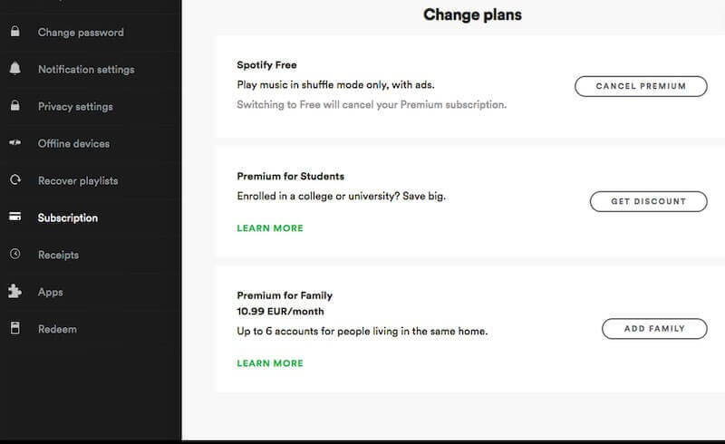Click the lock icon beside Change password
The height and width of the screenshot is (444, 725).
(14, 33)
